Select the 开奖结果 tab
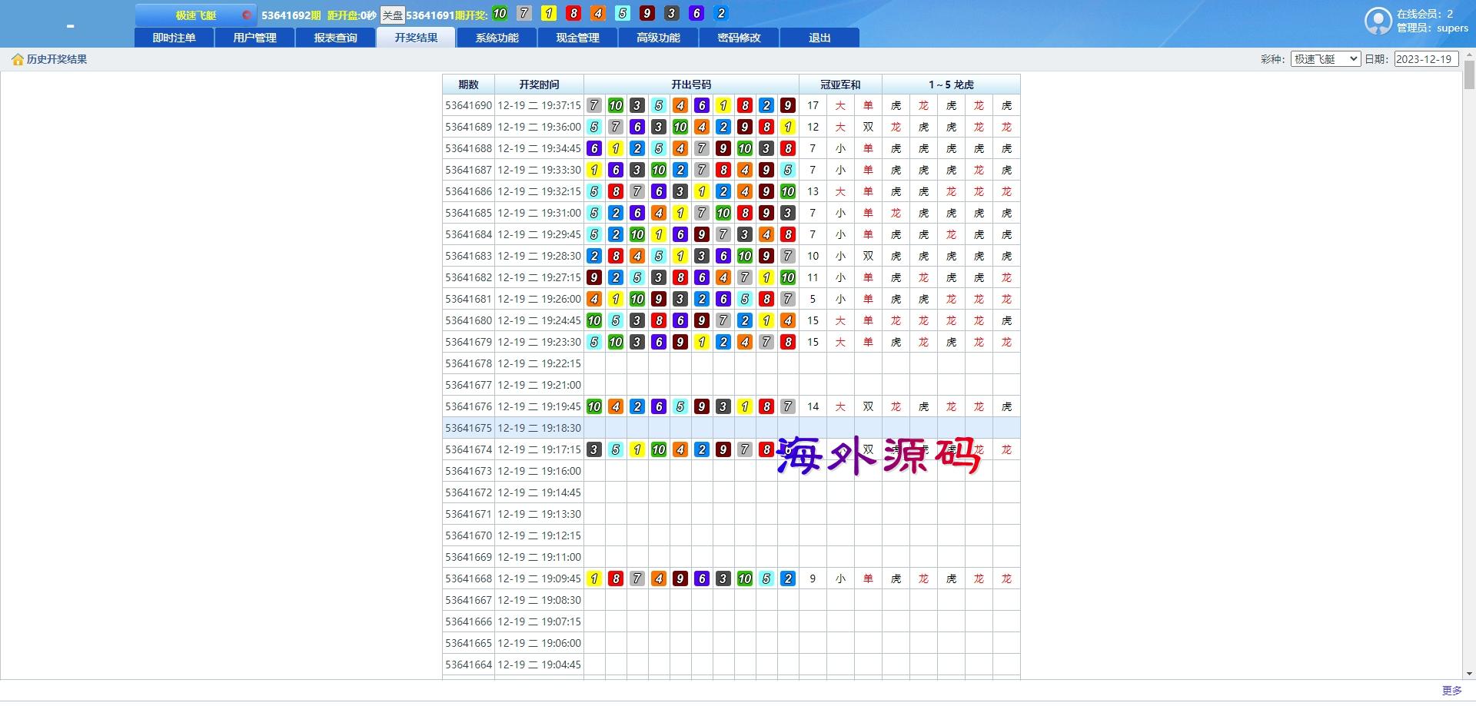Image resolution: width=1476 pixels, height=706 pixels. (x=417, y=38)
